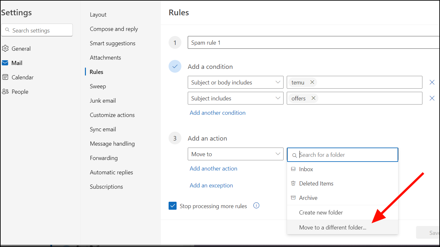
Task: Delete the 'Subject or body includes' condition row
Action: point(432,82)
